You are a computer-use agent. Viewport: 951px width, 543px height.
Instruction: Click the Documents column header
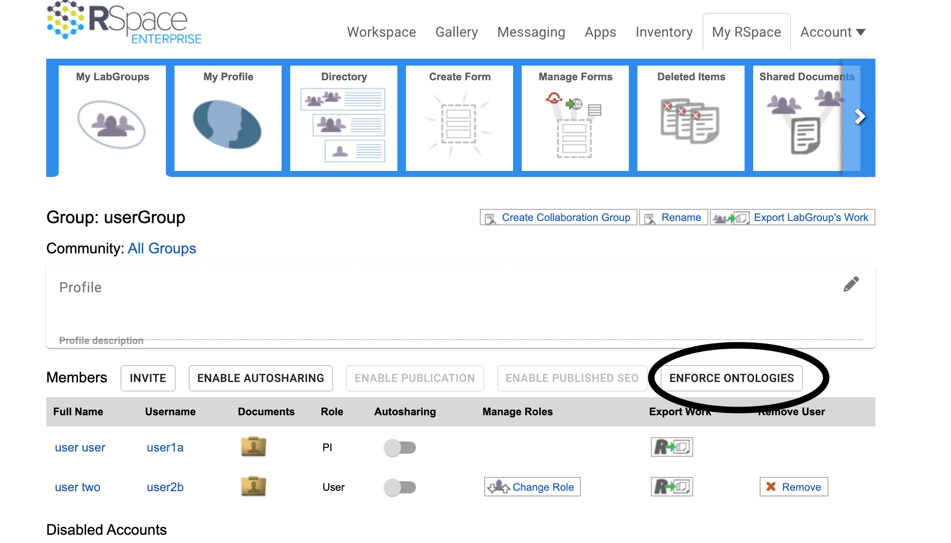[266, 412]
